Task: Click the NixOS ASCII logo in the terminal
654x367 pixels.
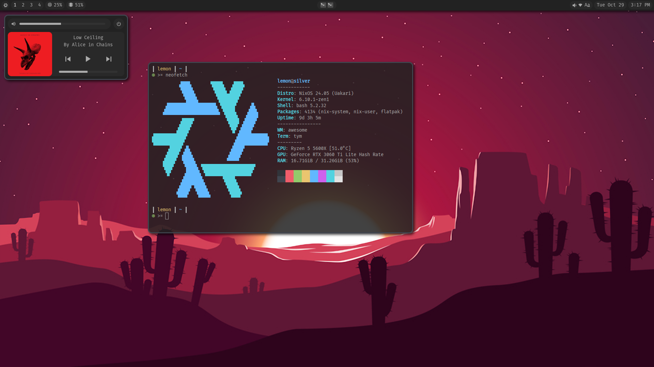Action: (211, 139)
